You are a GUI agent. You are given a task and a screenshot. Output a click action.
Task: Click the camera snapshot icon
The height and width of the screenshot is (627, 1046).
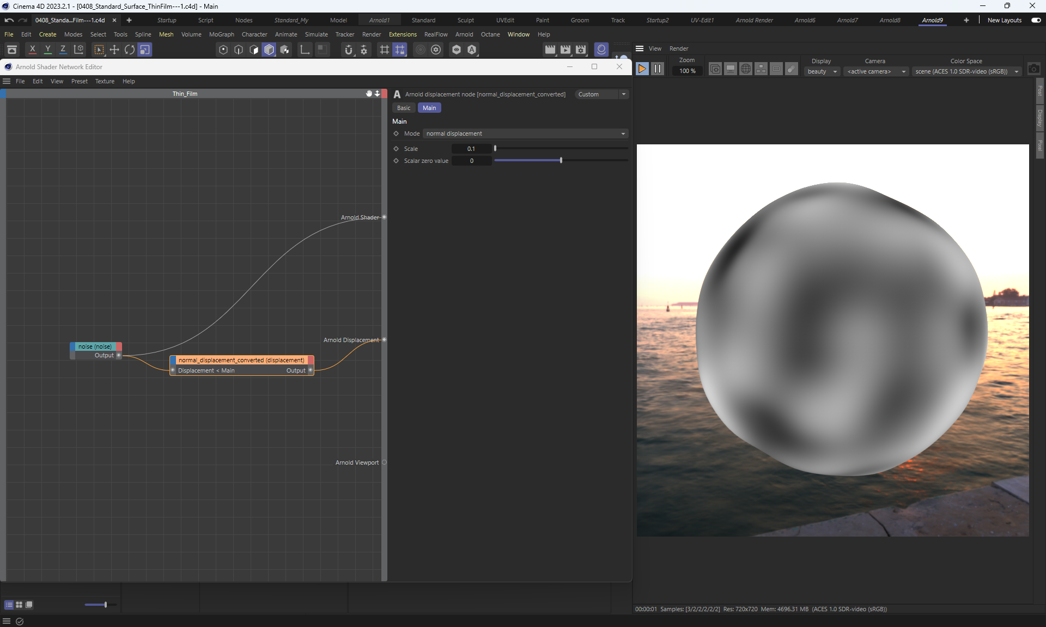pyautogui.click(x=1033, y=69)
